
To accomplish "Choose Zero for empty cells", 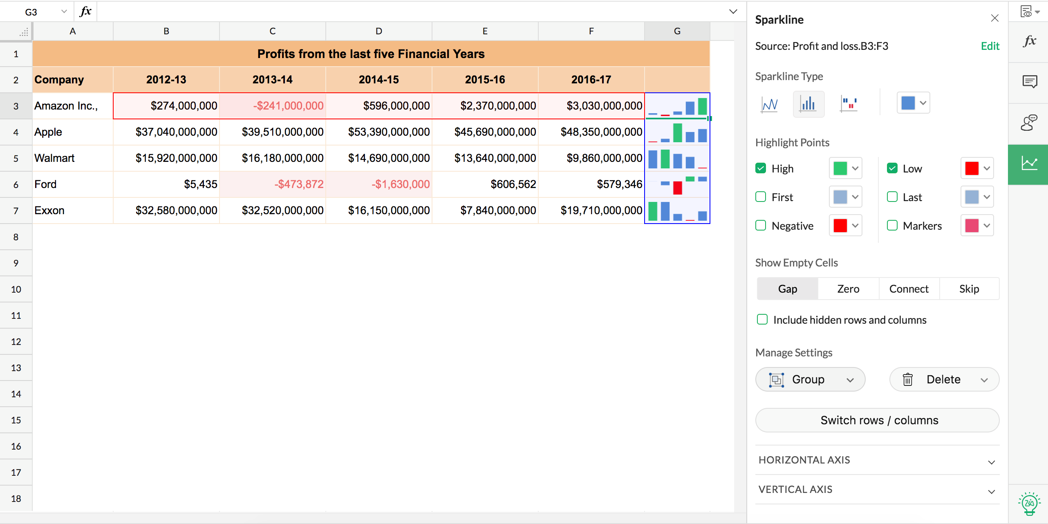I will pos(848,289).
